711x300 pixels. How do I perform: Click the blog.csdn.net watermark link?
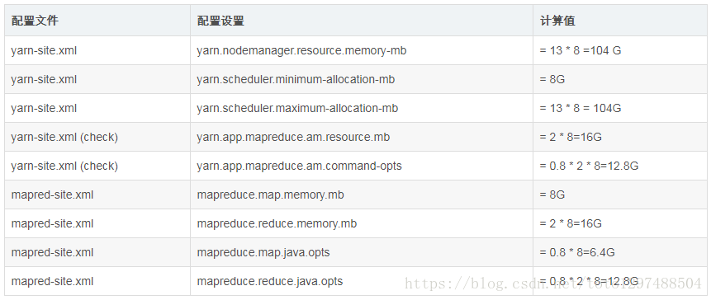click(x=552, y=284)
